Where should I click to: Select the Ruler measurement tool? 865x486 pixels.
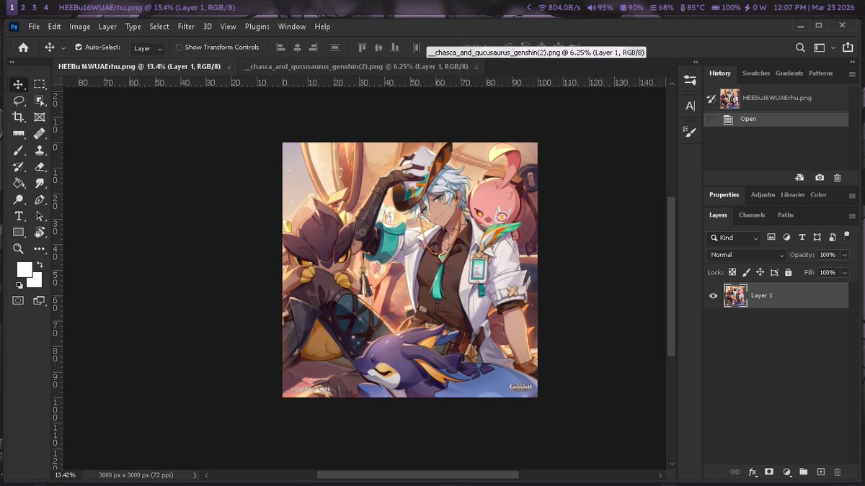(x=19, y=133)
